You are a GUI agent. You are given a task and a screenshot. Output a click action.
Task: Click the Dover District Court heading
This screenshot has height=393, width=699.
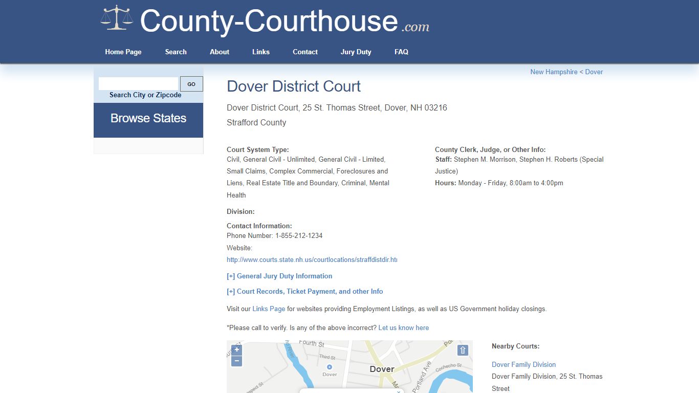pyautogui.click(x=294, y=86)
